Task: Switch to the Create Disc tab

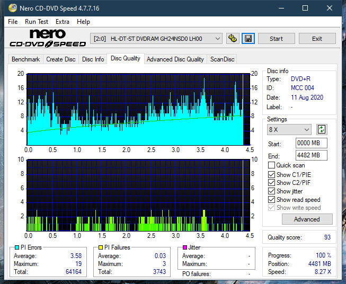Action: pyautogui.click(x=61, y=59)
